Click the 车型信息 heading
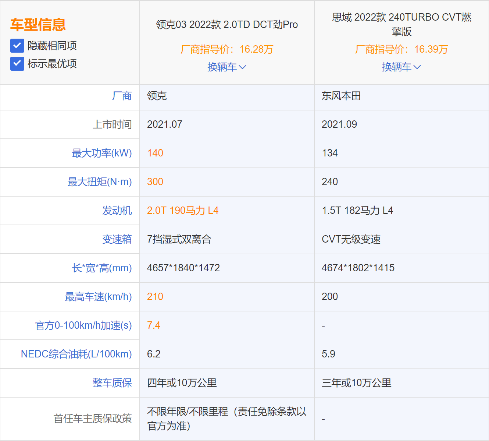 coord(38,25)
